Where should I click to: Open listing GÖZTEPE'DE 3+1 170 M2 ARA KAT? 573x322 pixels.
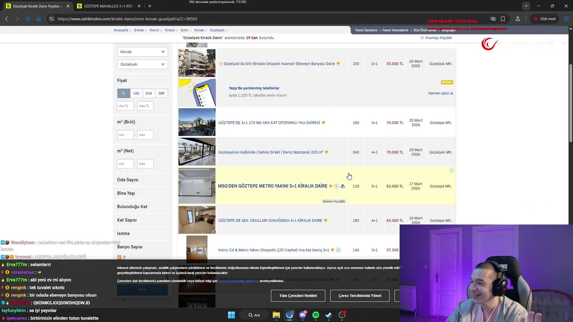[269, 123]
